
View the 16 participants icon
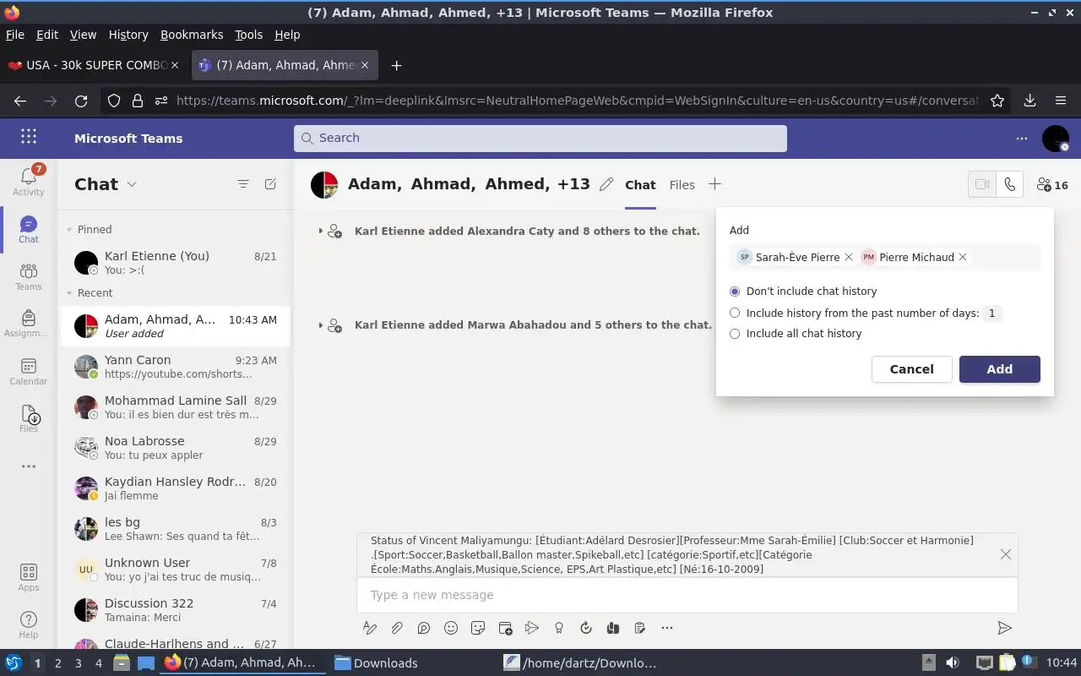1052,184
